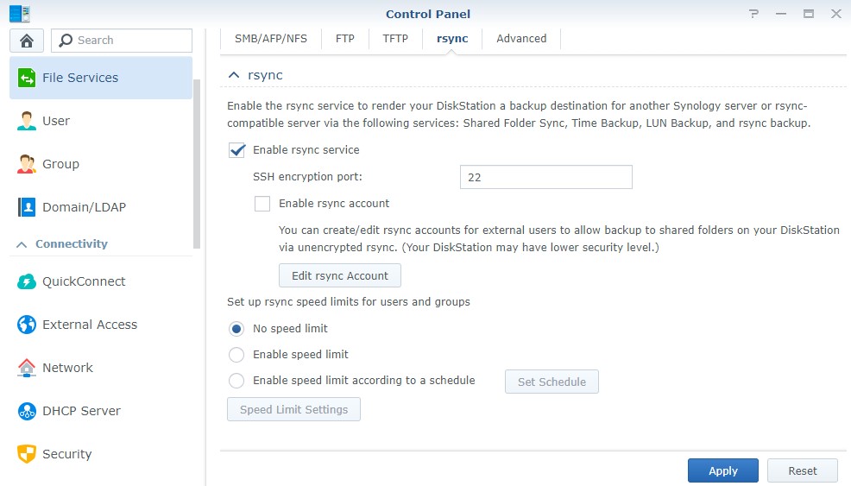Viewport: 851px width, 486px height.
Task: Click the Home icon button
Action: pyautogui.click(x=27, y=41)
